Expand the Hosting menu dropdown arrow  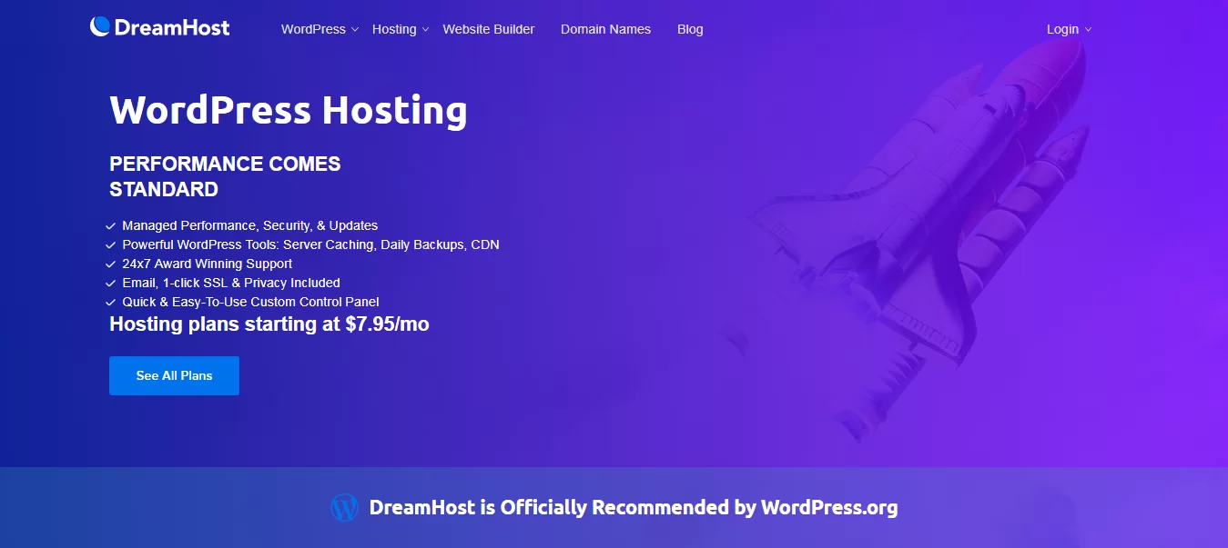click(425, 30)
